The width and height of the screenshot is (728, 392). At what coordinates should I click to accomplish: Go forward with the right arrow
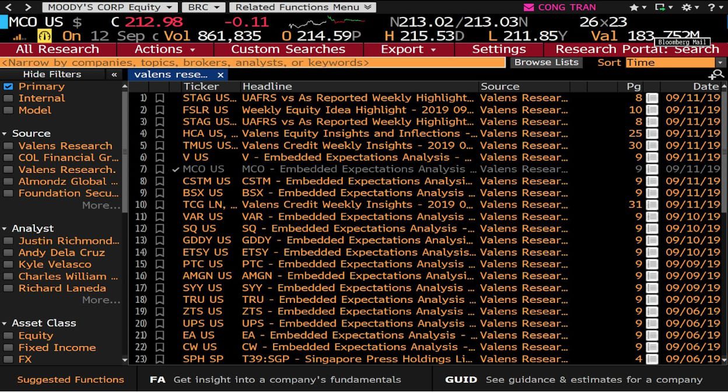coord(27,7)
